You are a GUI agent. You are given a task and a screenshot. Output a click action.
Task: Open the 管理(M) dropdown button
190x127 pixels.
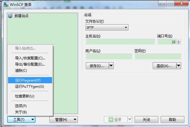(64, 120)
